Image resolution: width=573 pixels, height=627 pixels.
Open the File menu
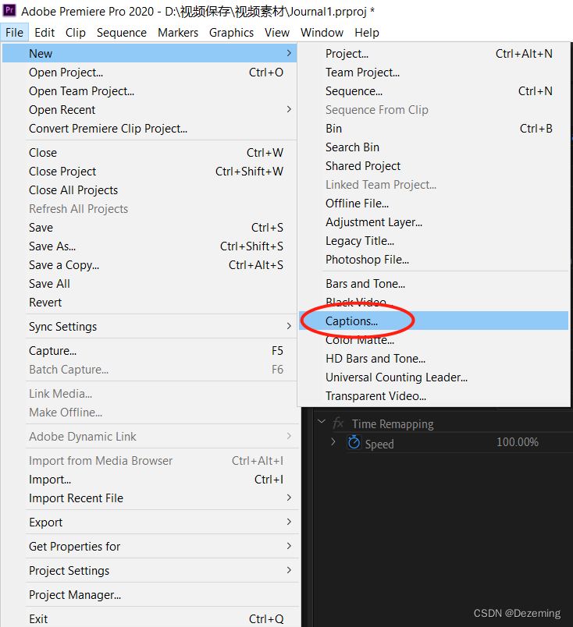(x=14, y=33)
